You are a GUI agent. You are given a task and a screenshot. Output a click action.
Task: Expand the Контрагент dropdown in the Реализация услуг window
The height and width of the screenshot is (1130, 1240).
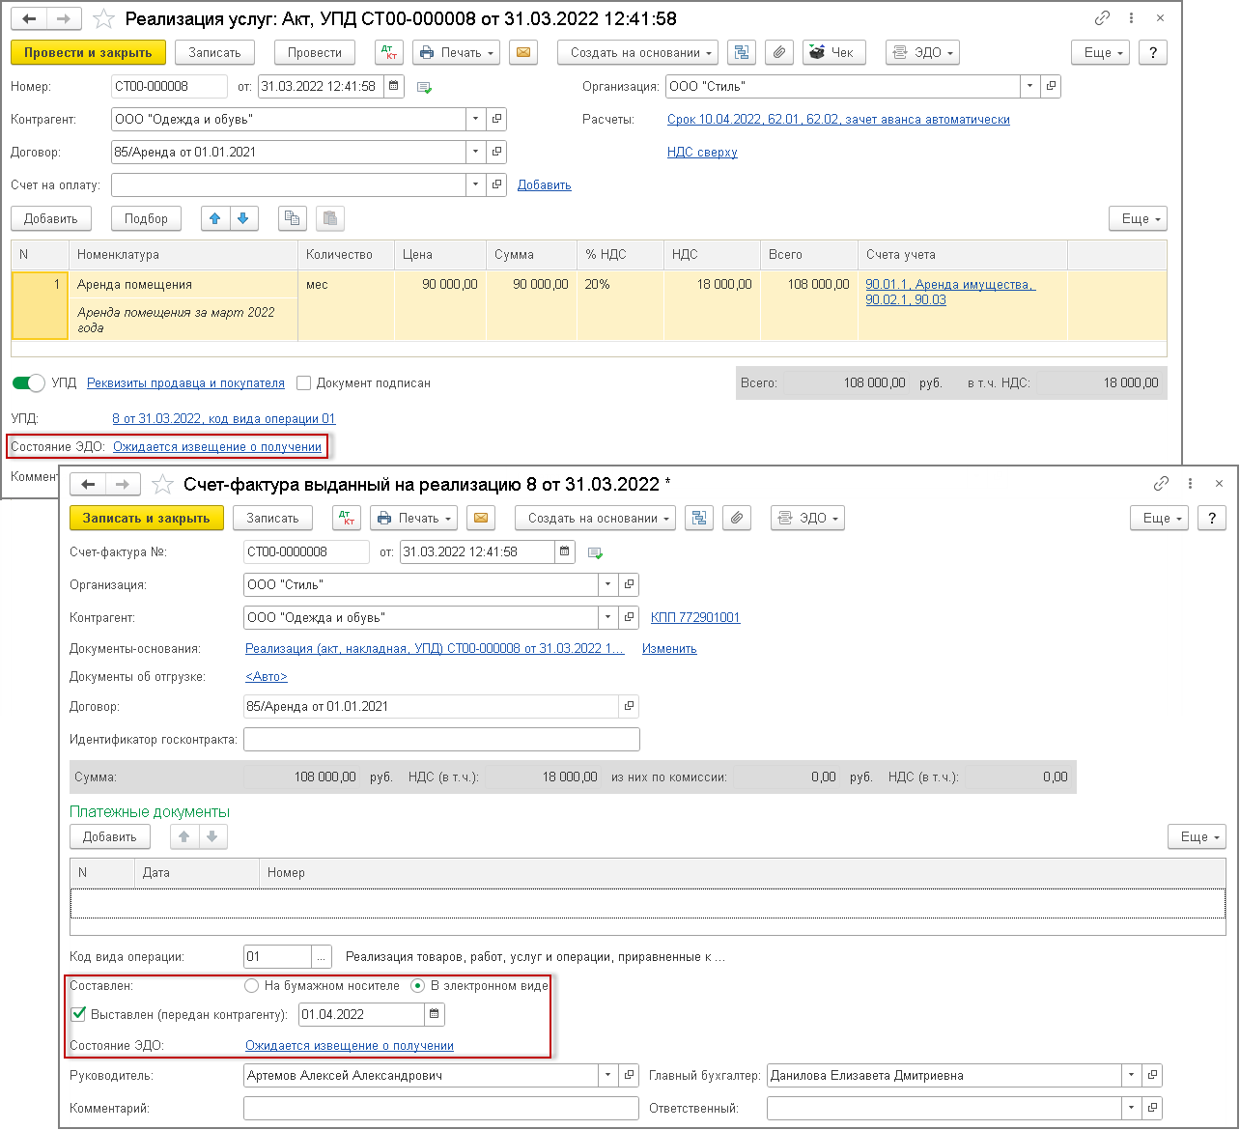476,119
